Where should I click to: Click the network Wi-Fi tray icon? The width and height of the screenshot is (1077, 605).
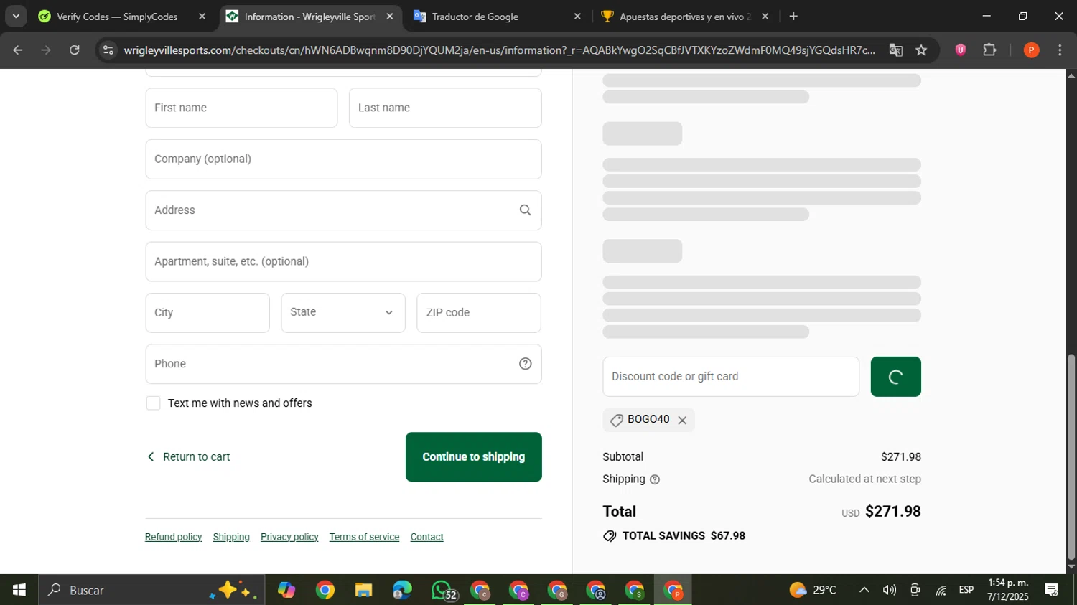coord(941,590)
